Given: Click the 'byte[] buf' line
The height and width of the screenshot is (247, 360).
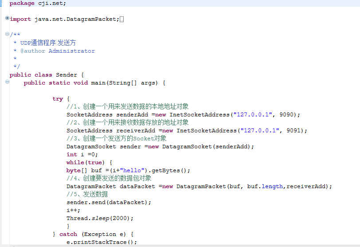Looking at the screenshot, I should pyautogui.click(x=128, y=170).
